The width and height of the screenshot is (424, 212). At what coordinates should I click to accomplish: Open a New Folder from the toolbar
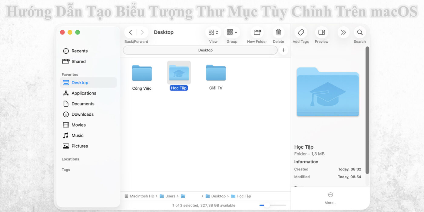pyautogui.click(x=257, y=32)
